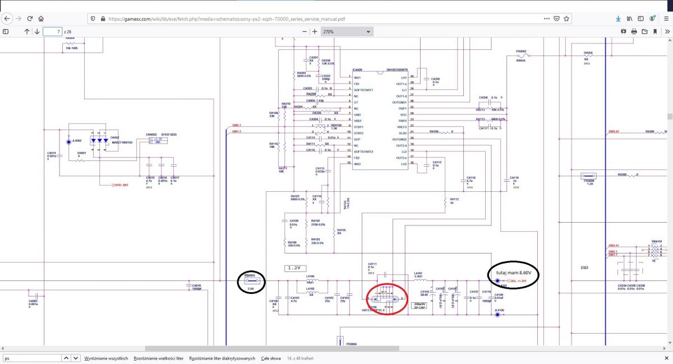Reload the current page

pyautogui.click(x=30, y=19)
